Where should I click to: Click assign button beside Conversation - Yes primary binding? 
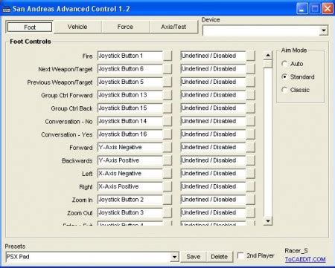pyautogui.click(x=167, y=134)
